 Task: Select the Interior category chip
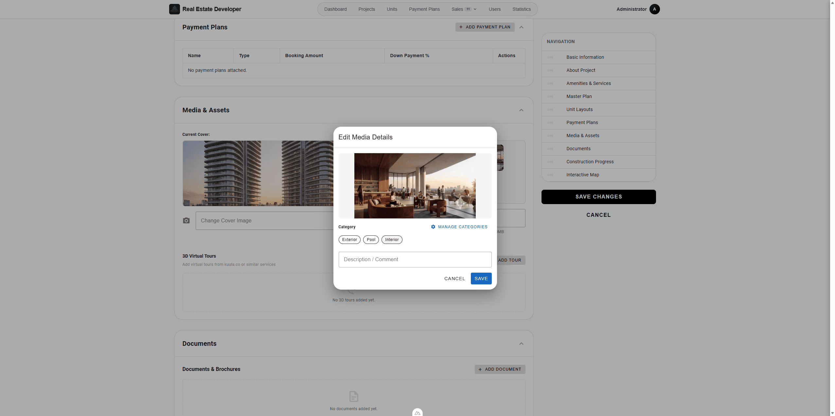pos(392,240)
